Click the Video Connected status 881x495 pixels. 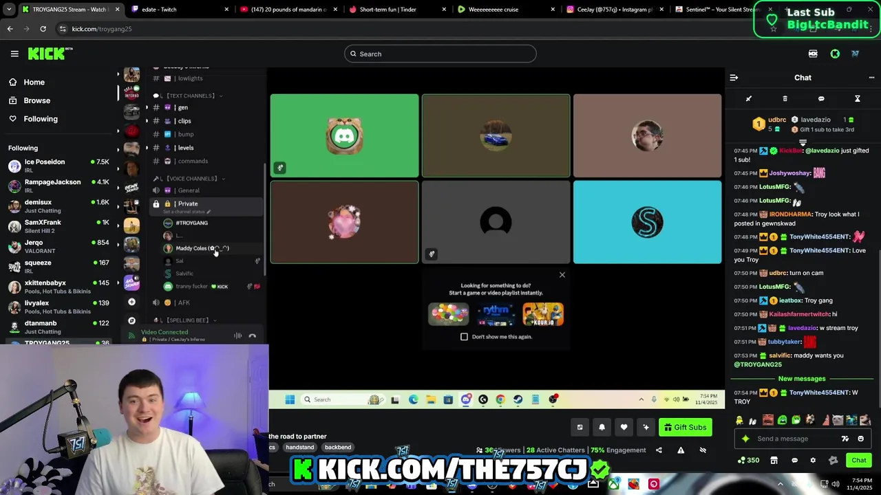164,332
